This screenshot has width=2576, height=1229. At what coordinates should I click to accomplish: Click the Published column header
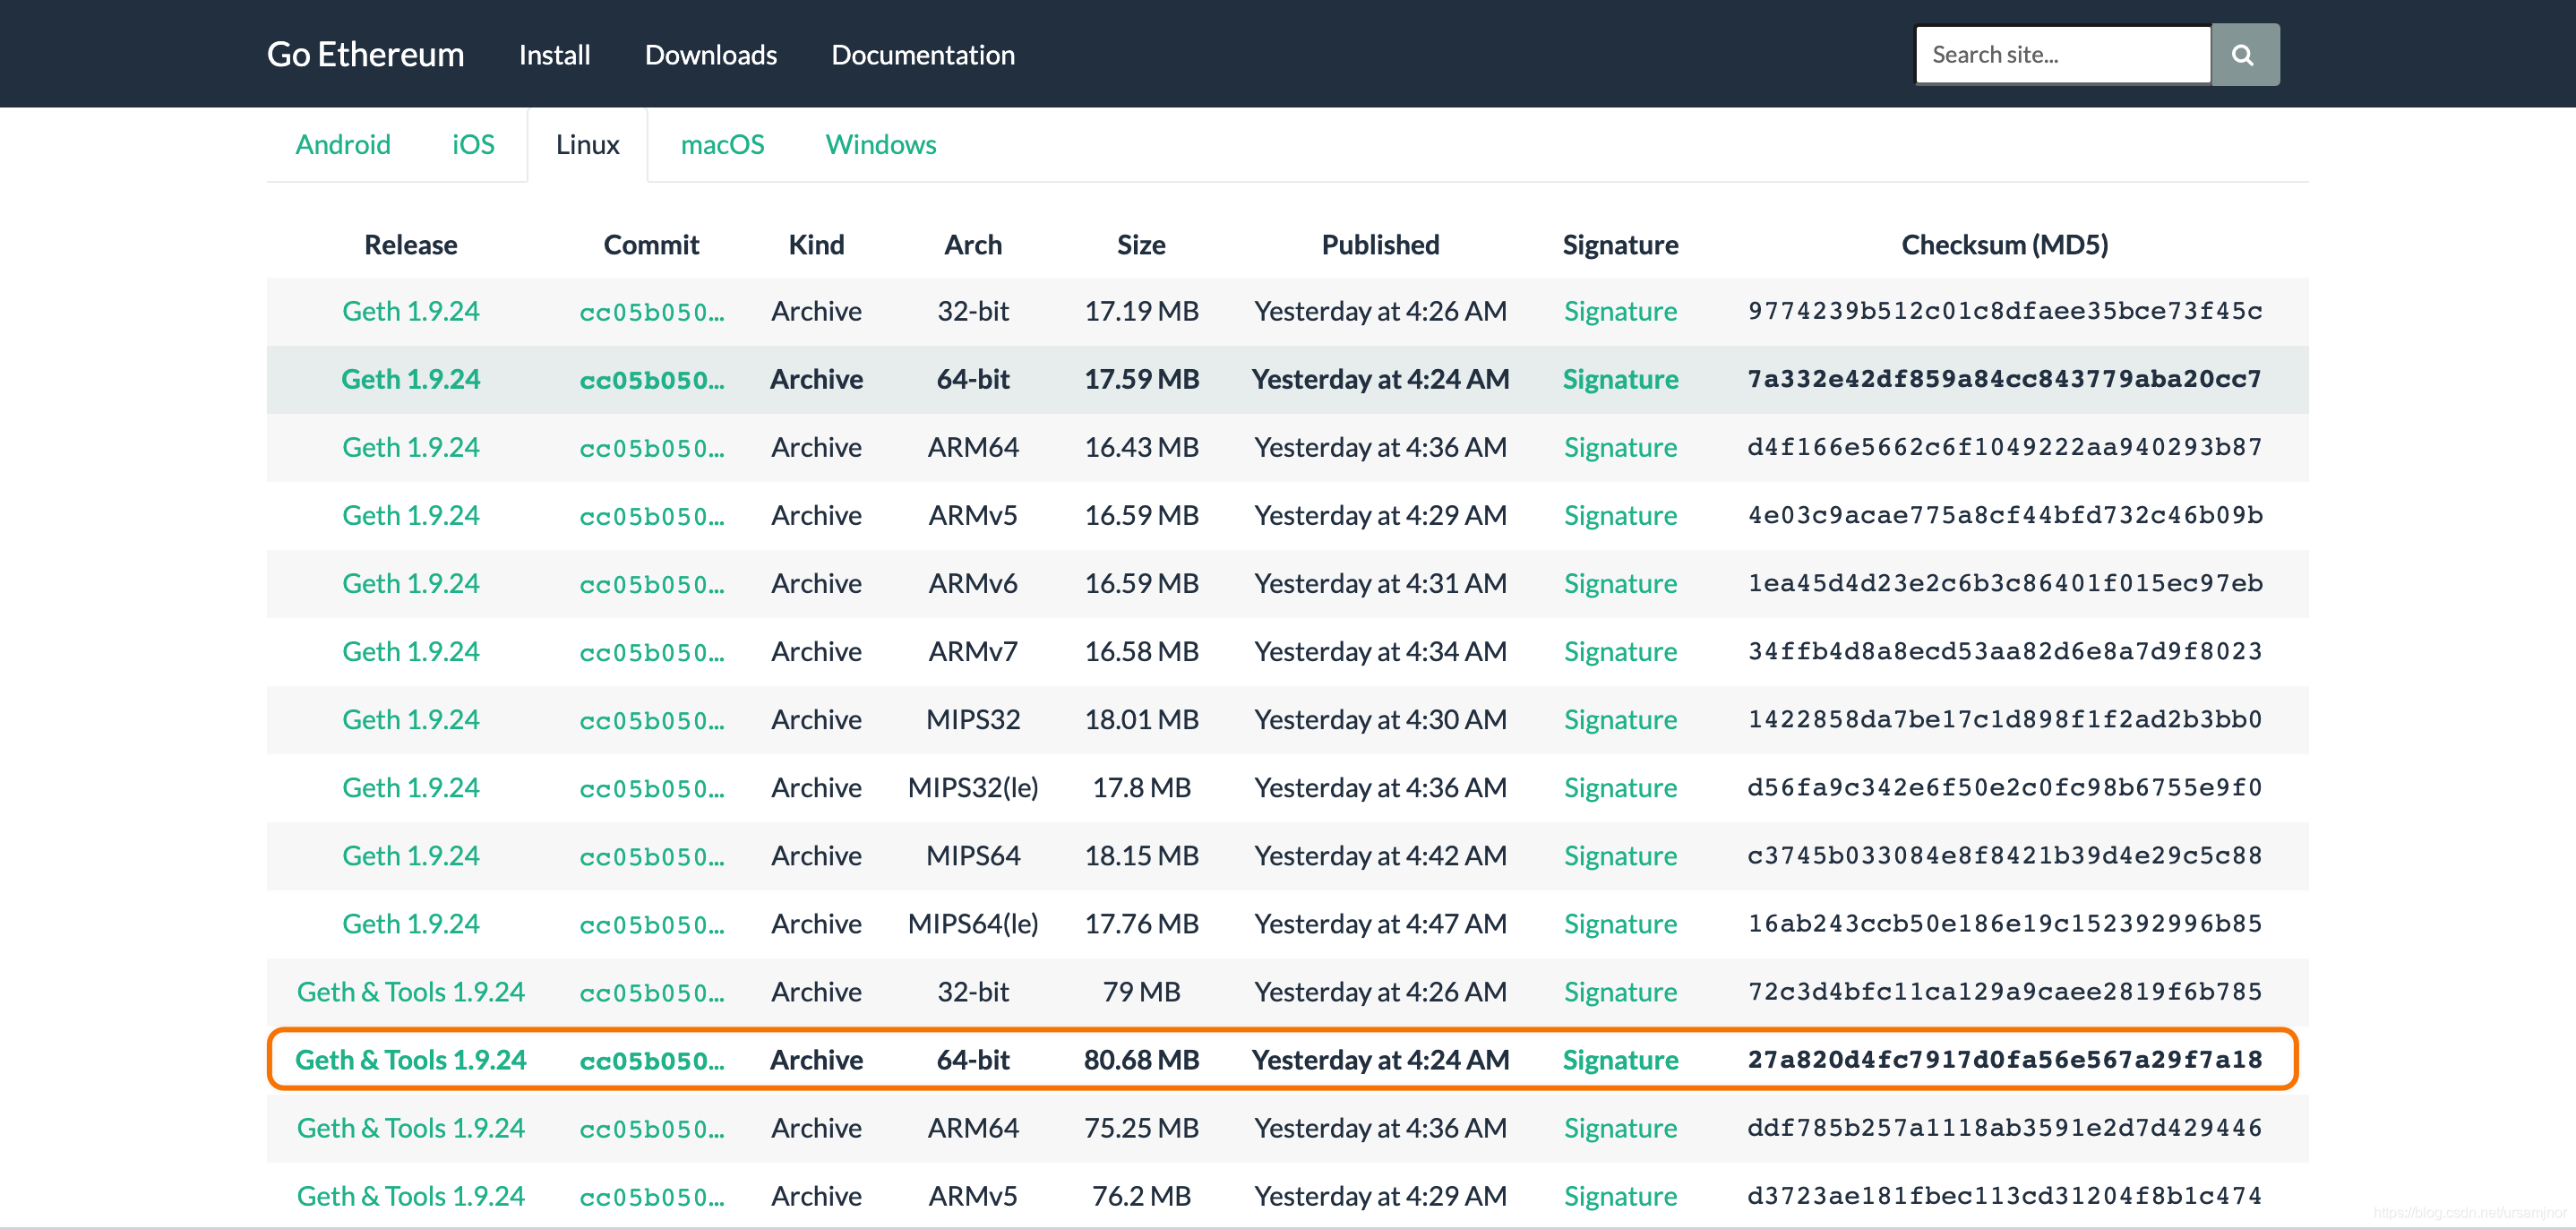[1380, 245]
